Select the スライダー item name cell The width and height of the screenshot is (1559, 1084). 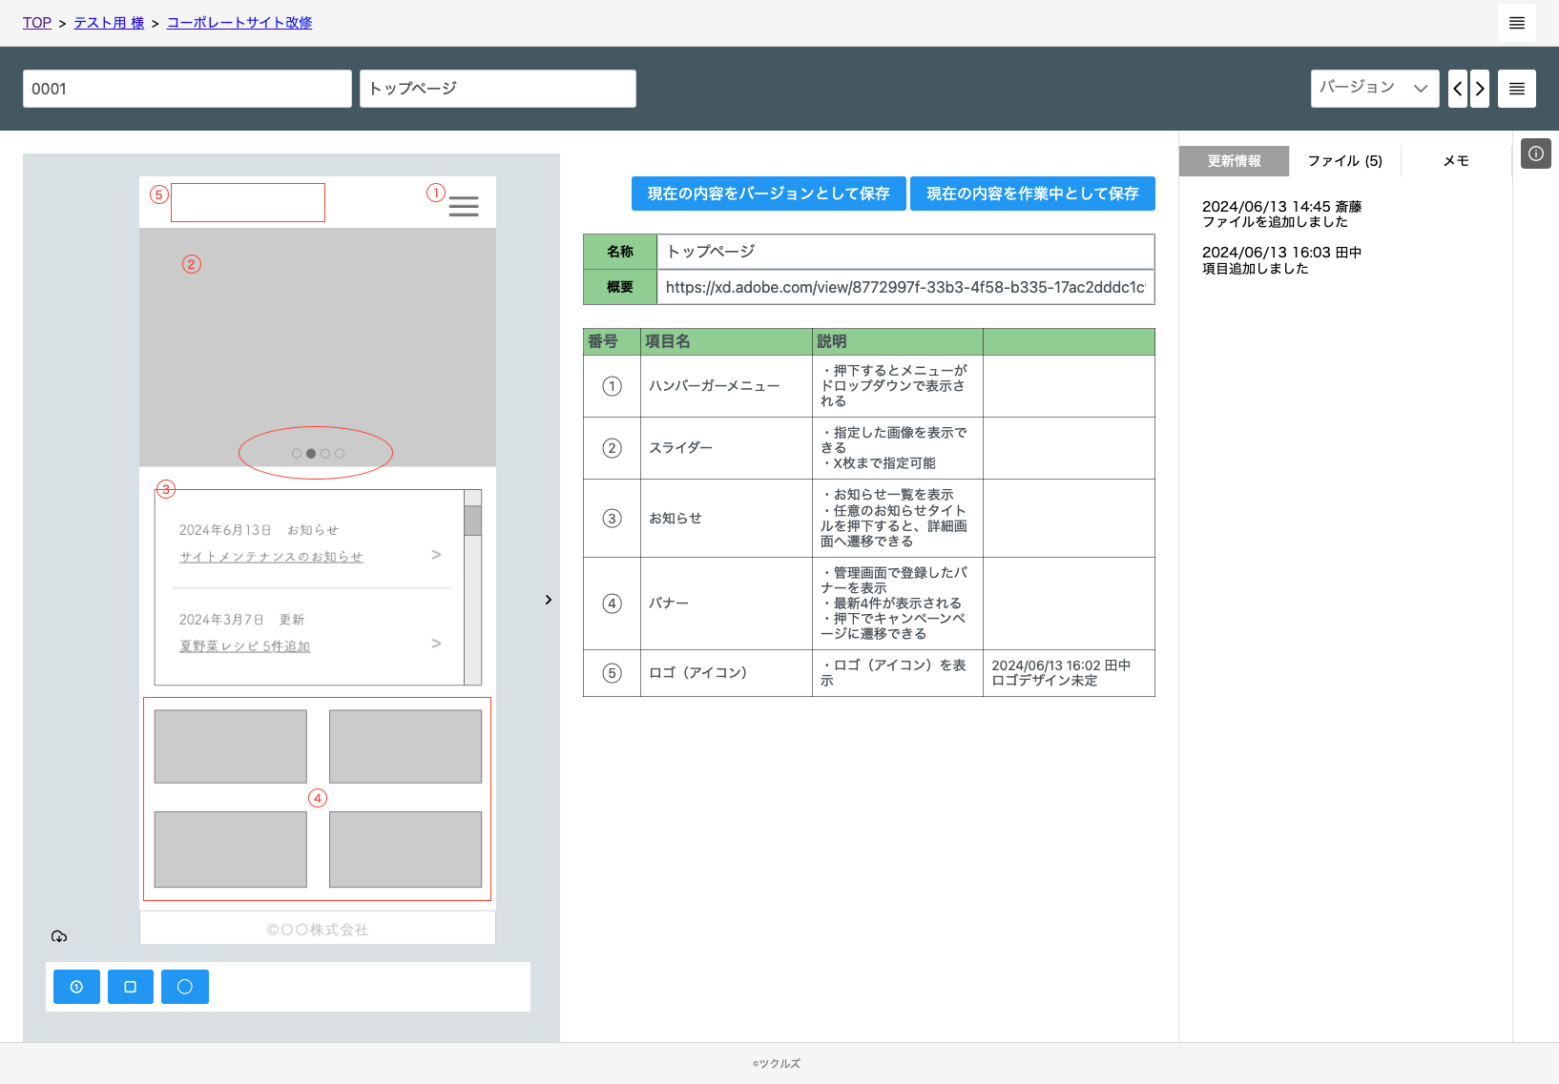click(x=726, y=448)
